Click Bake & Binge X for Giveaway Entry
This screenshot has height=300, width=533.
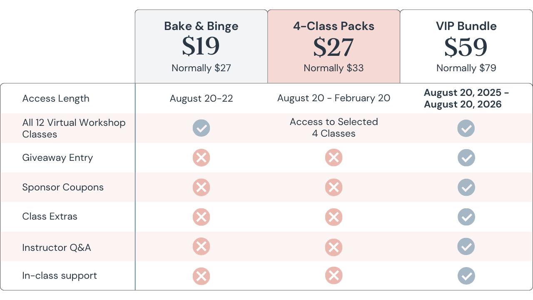[201, 158]
